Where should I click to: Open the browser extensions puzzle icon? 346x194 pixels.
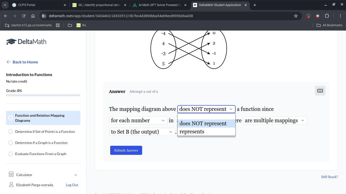click(327, 16)
